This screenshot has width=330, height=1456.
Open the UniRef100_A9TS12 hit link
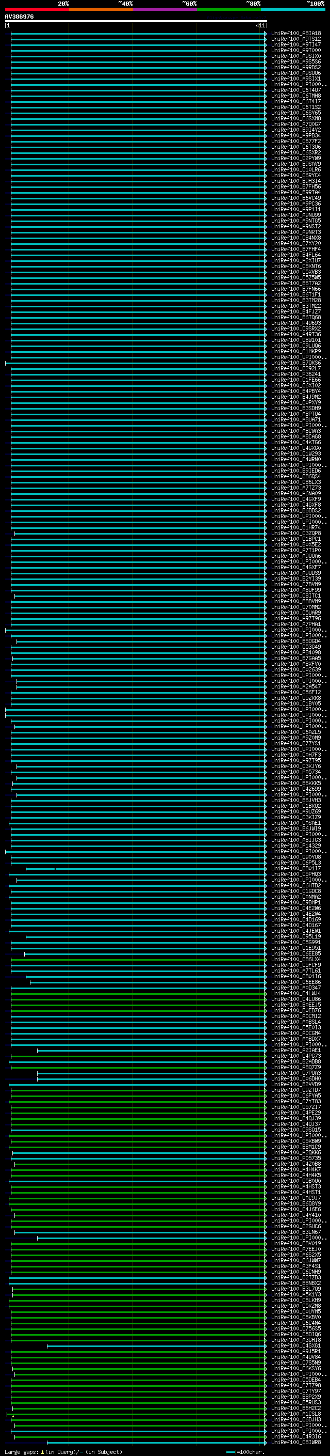(295, 39)
